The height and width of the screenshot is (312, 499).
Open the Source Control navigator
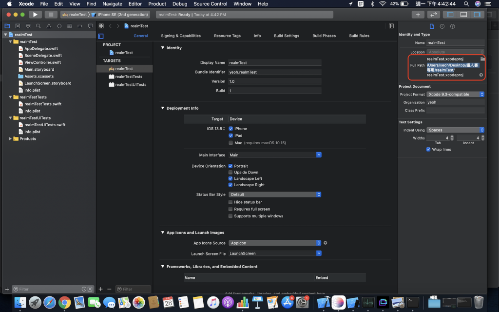(18, 26)
